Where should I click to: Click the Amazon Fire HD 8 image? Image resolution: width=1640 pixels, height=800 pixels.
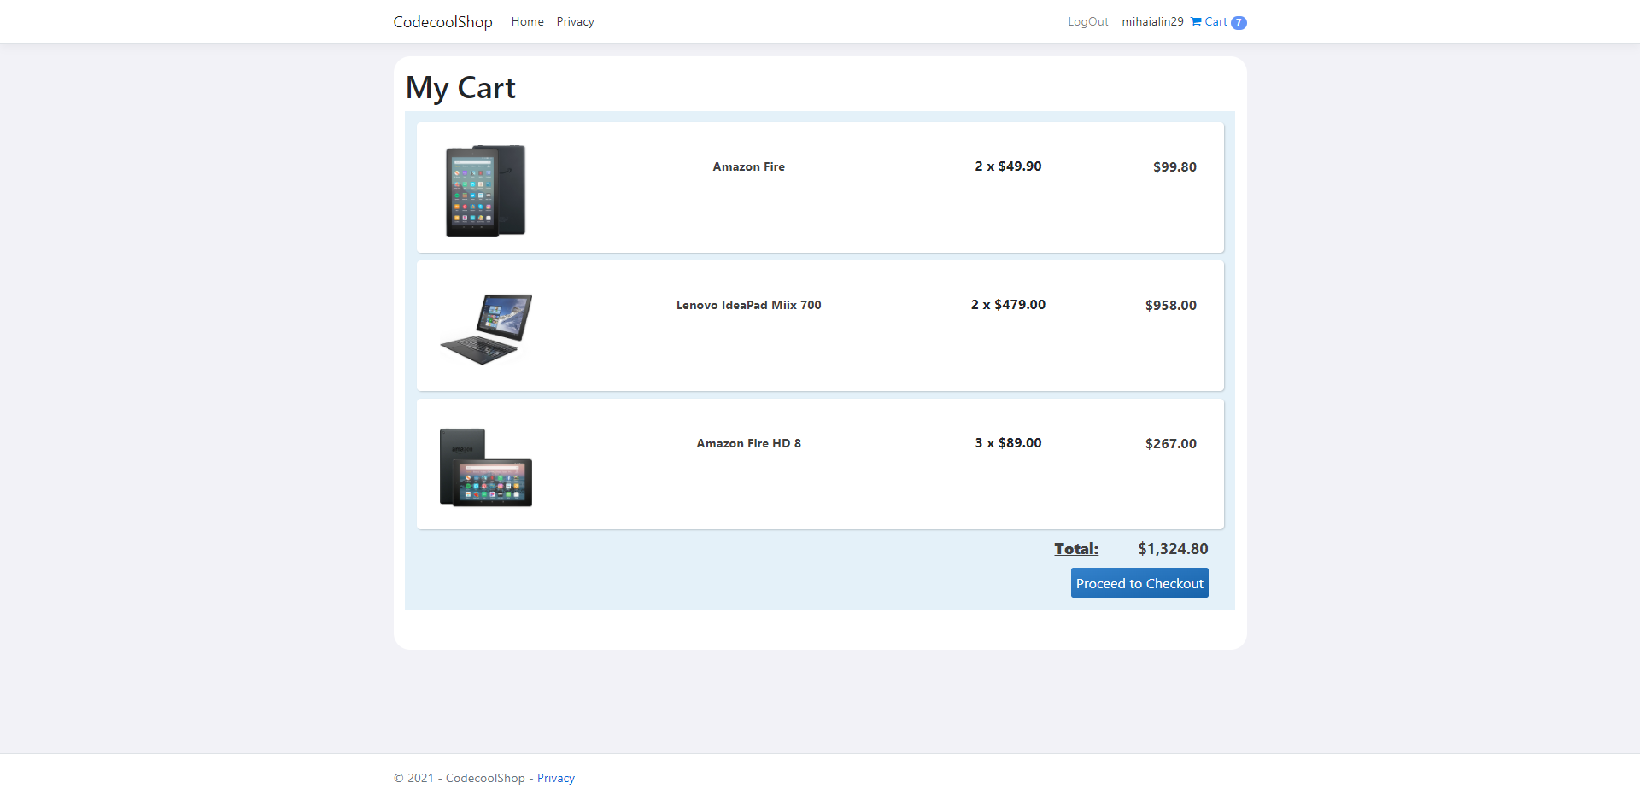click(486, 468)
